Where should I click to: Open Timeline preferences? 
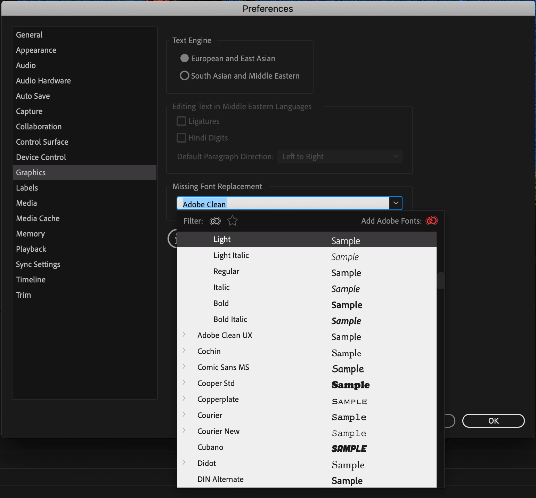pyautogui.click(x=85, y=280)
